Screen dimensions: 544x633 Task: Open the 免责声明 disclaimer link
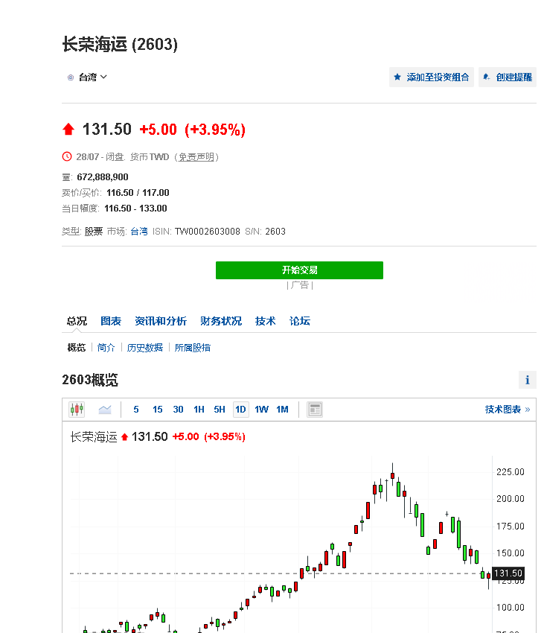[196, 156]
